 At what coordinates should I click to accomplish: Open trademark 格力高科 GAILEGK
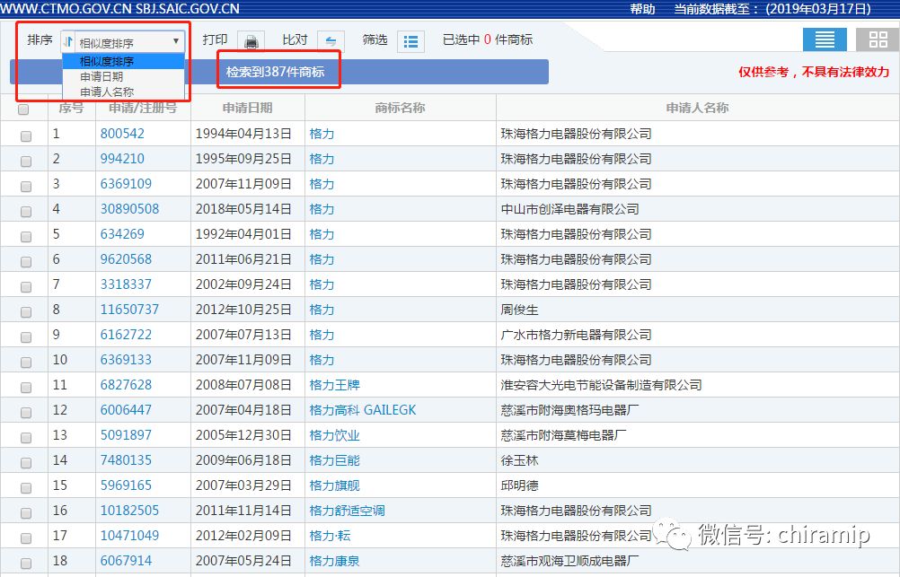363,410
